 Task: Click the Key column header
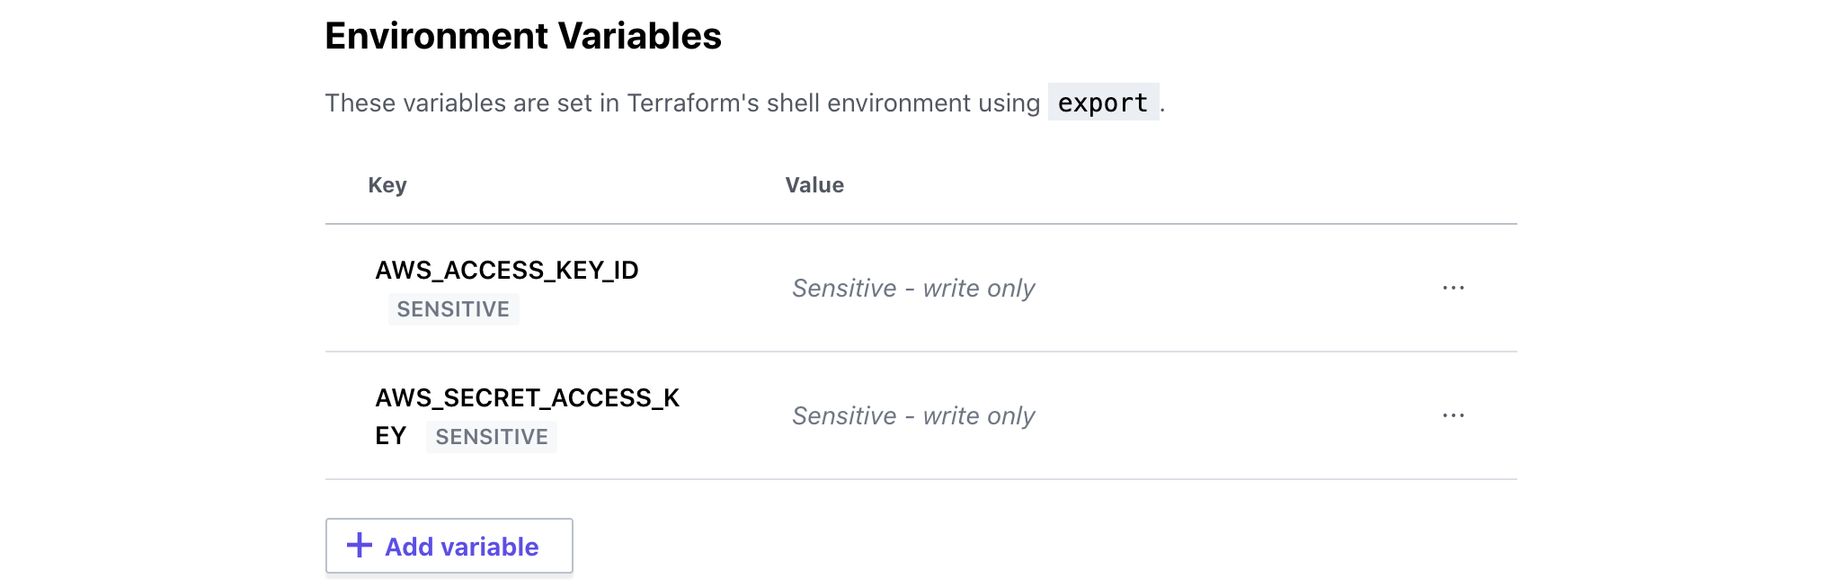(x=387, y=185)
